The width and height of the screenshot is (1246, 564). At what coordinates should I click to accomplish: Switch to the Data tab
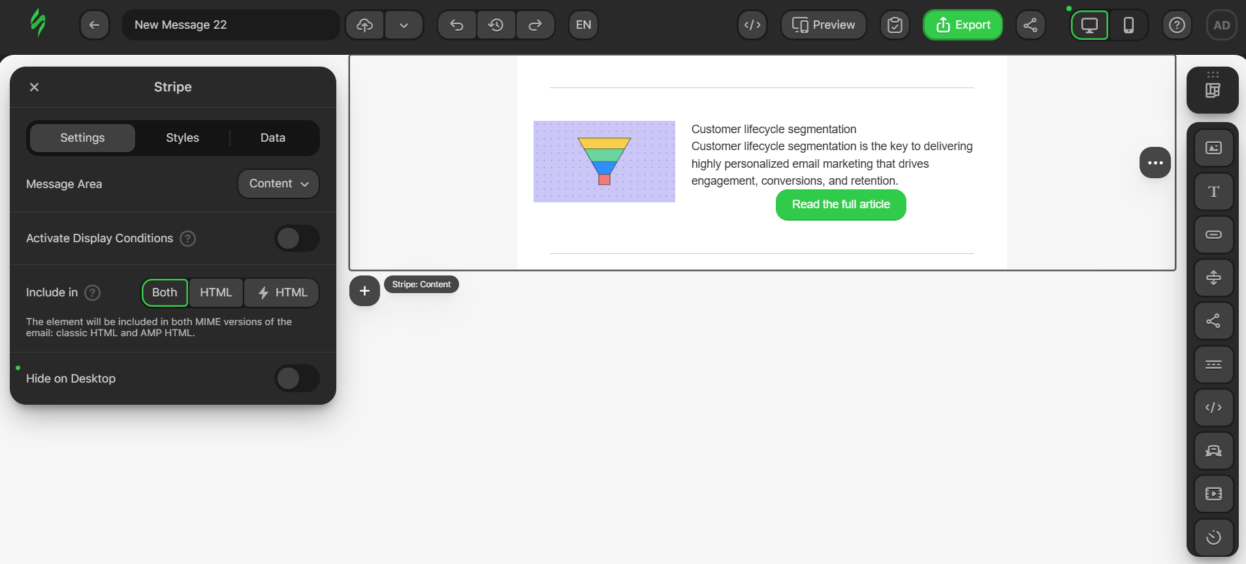pos(273,138)
